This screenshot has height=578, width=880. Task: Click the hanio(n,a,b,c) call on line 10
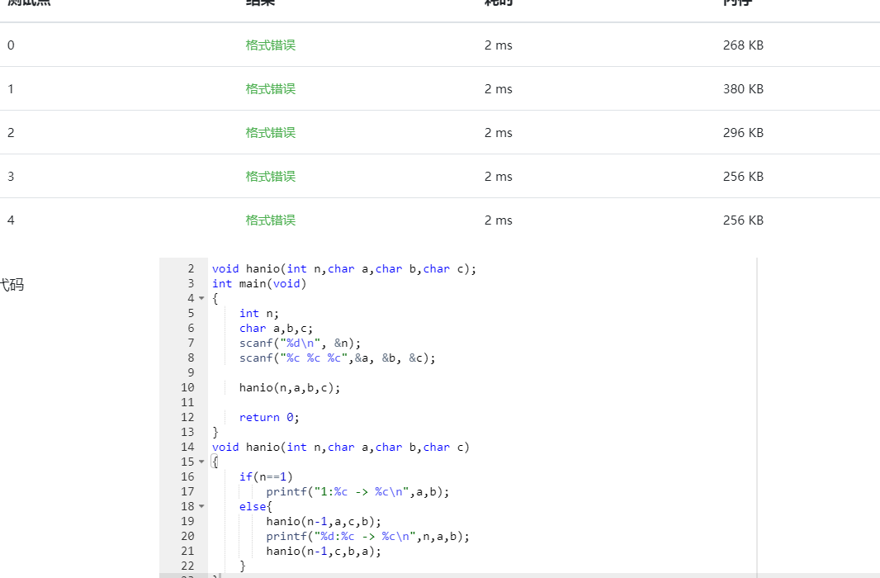(290, 387)
